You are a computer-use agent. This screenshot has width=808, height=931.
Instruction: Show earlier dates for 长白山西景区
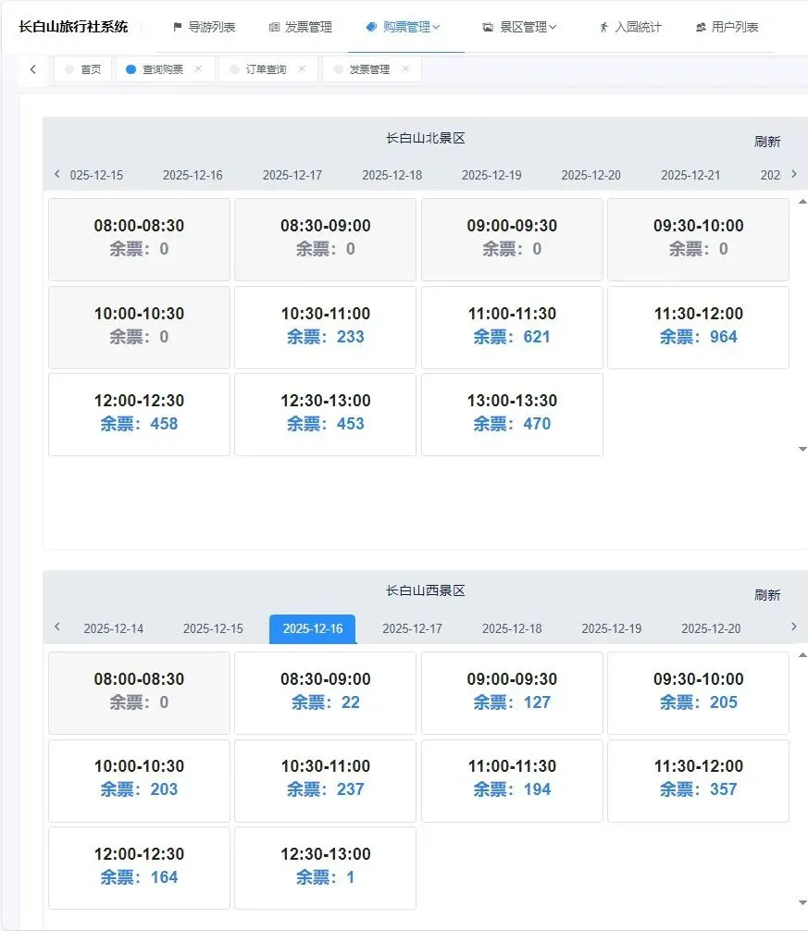coord(57,627)
